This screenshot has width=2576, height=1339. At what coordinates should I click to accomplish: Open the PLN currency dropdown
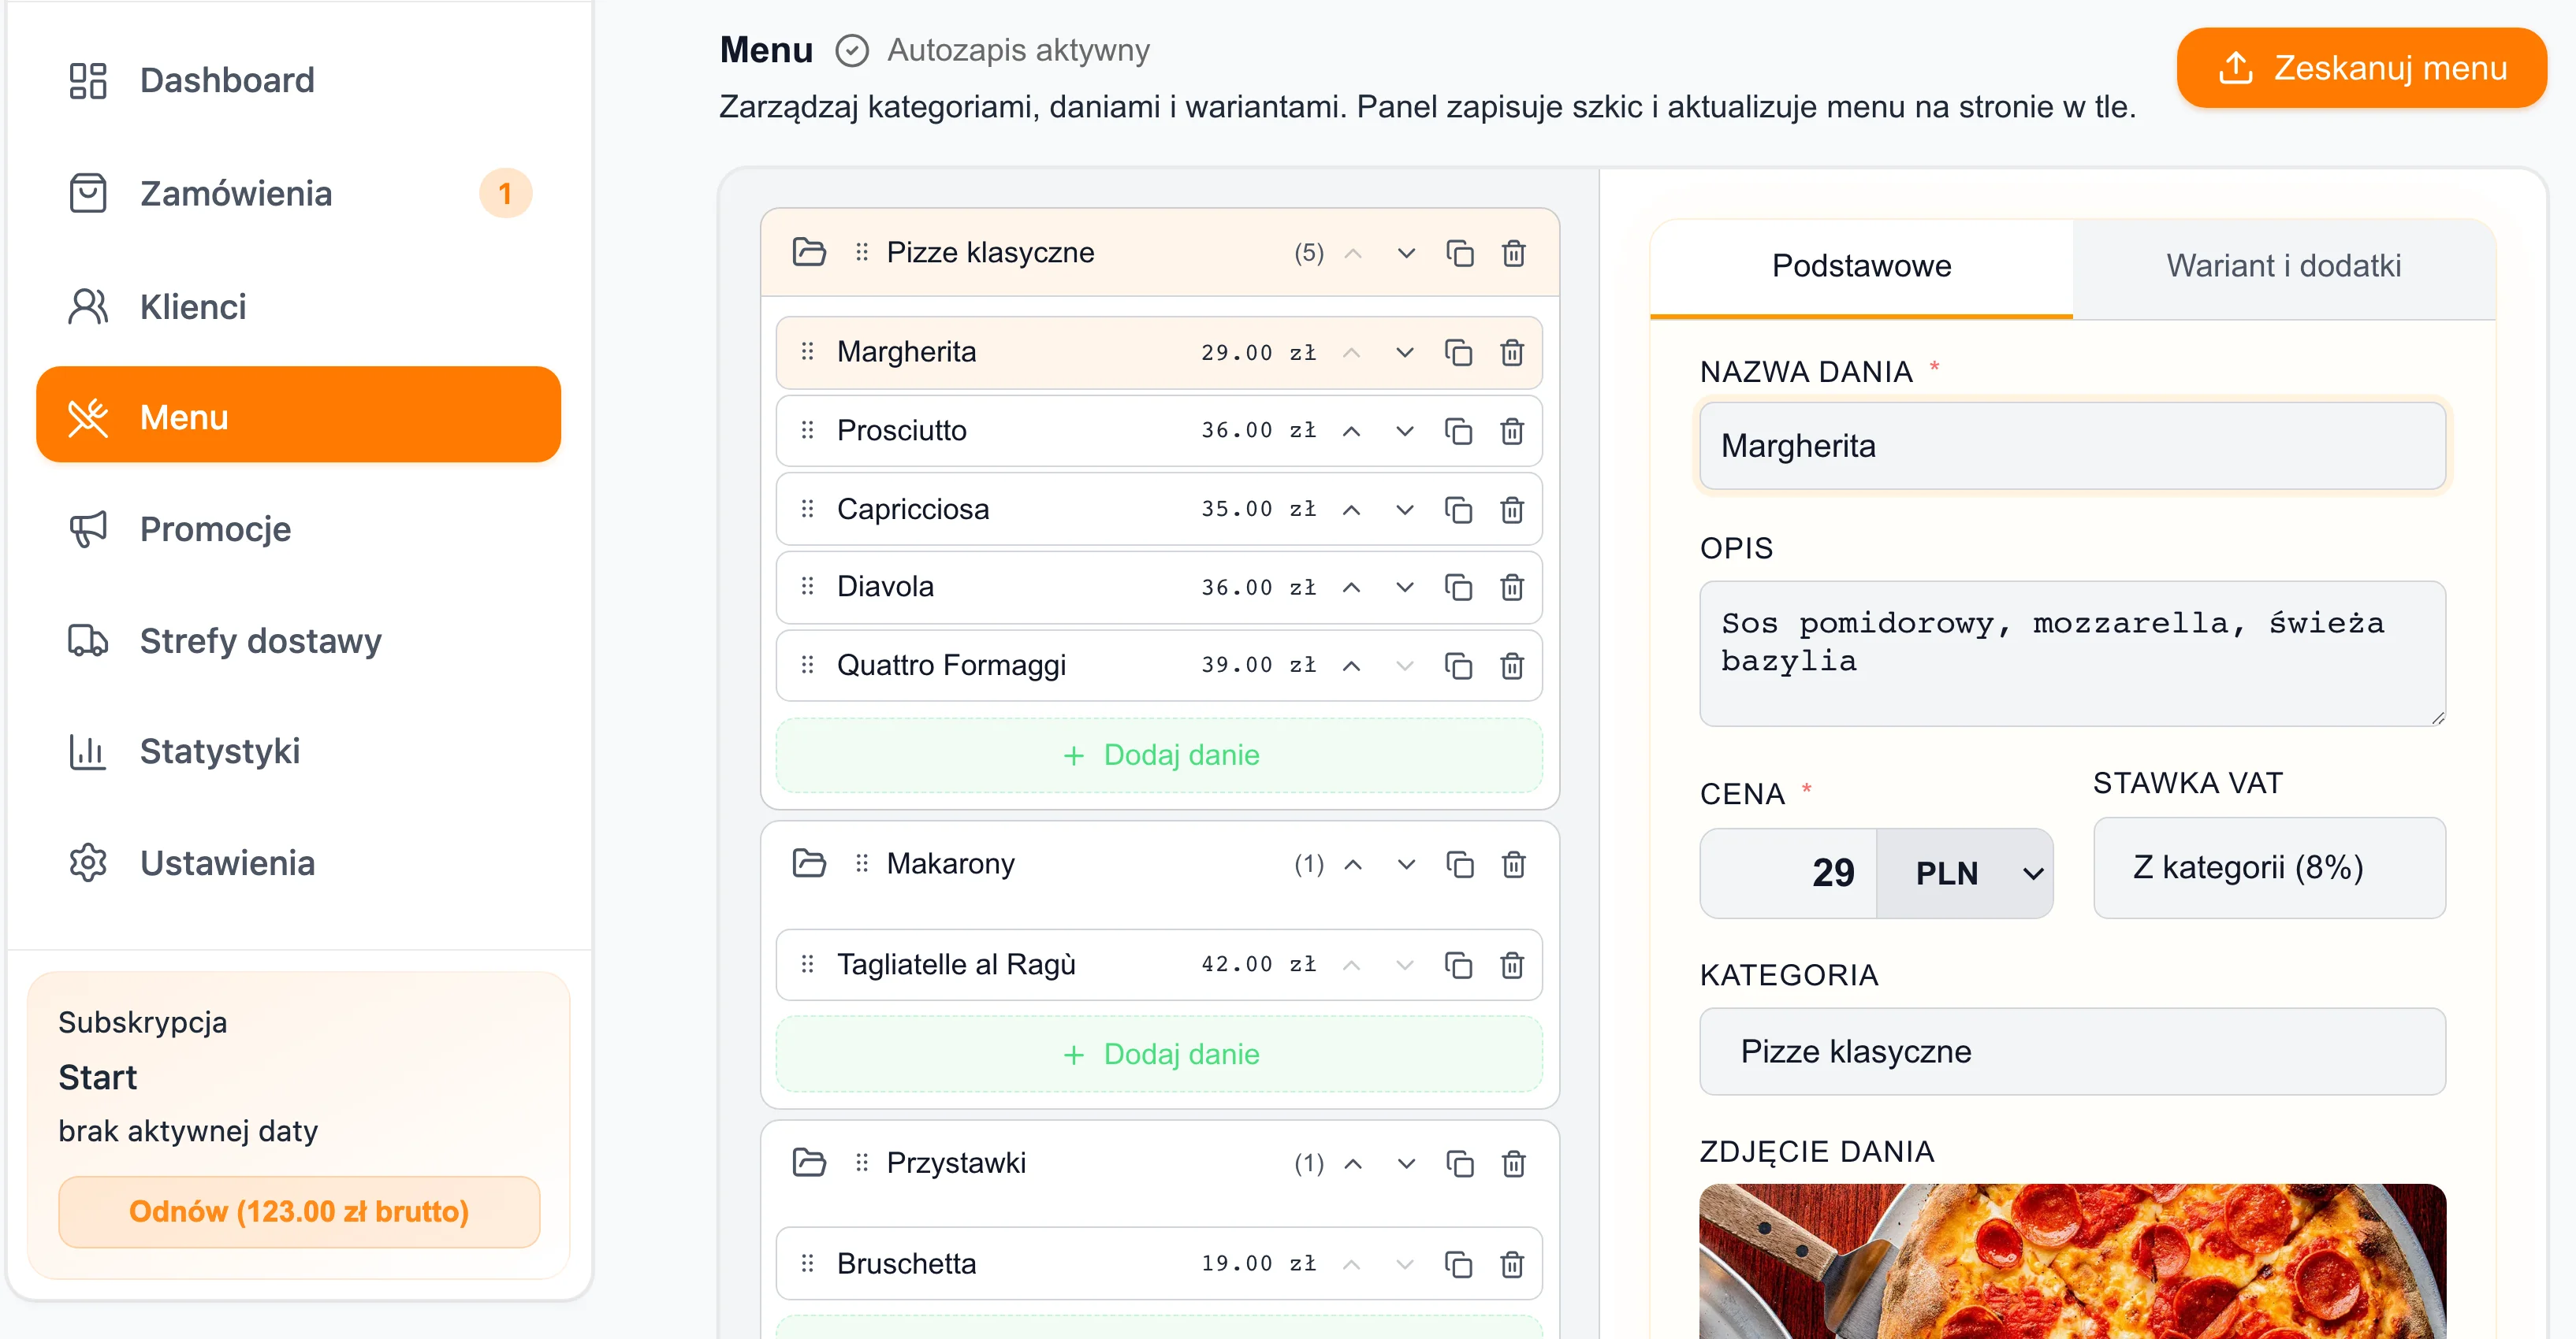[1965, 874]
